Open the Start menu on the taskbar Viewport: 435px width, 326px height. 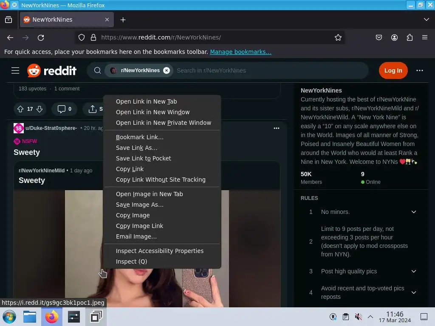(9, 317)
